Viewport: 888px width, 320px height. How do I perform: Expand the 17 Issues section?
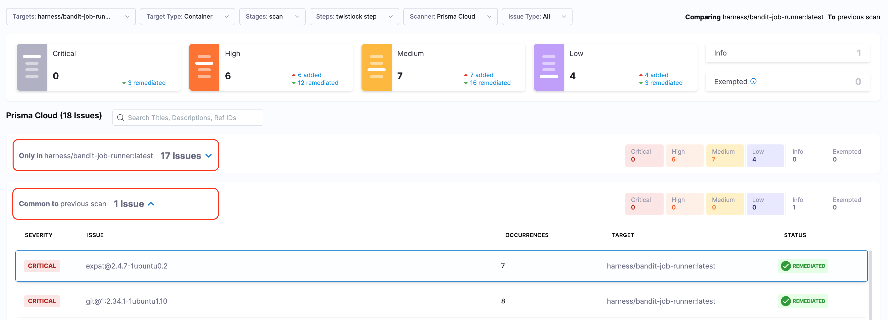click(x=208, y=155)
